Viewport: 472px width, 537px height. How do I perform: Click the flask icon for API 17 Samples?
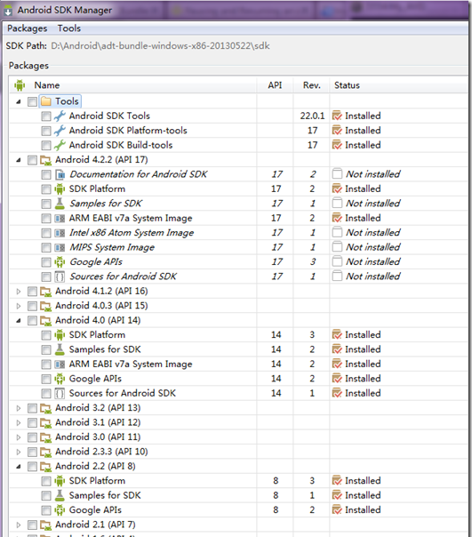pos(60,204)
